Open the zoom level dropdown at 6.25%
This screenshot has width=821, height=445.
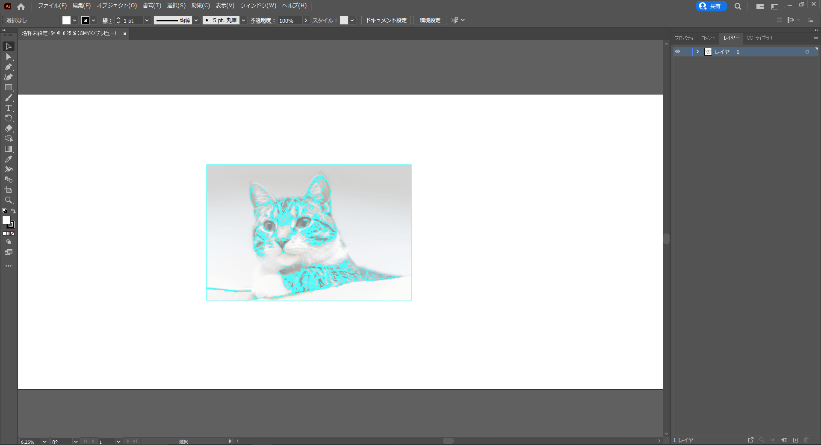point(44,442)
